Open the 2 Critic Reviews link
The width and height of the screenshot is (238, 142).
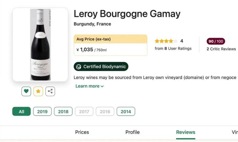(221, 49)
